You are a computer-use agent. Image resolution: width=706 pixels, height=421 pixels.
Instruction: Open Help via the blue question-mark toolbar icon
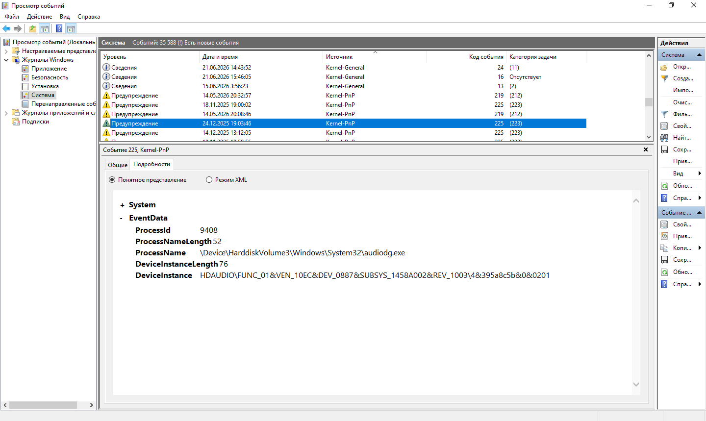(x=59, y=28)
